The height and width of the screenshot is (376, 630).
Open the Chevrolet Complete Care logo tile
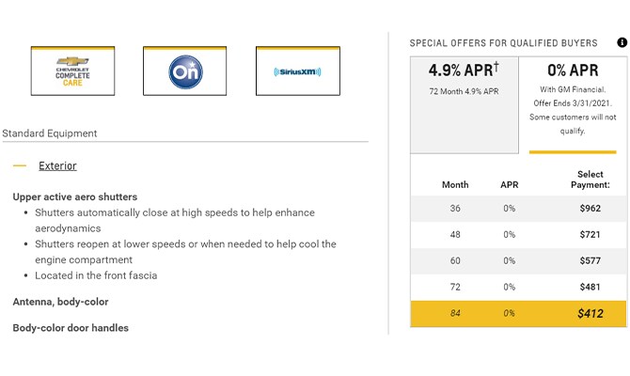pos(72,70)
